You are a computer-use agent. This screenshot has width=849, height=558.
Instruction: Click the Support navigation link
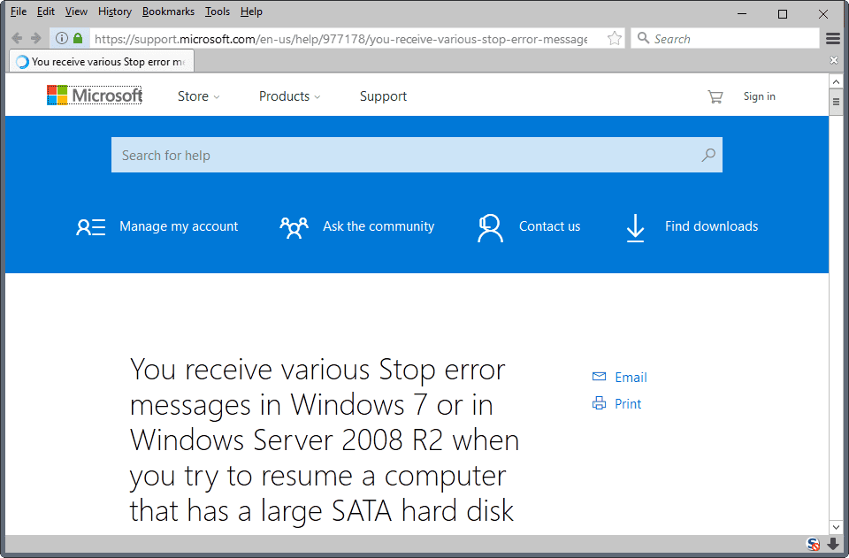(383, 96)
